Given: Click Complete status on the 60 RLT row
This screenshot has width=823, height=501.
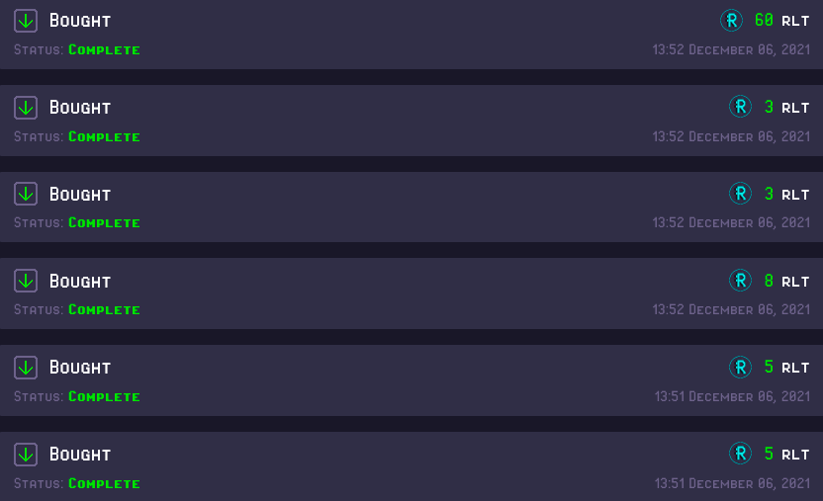Looking at the screenshot, I should [x=104, y=49].
